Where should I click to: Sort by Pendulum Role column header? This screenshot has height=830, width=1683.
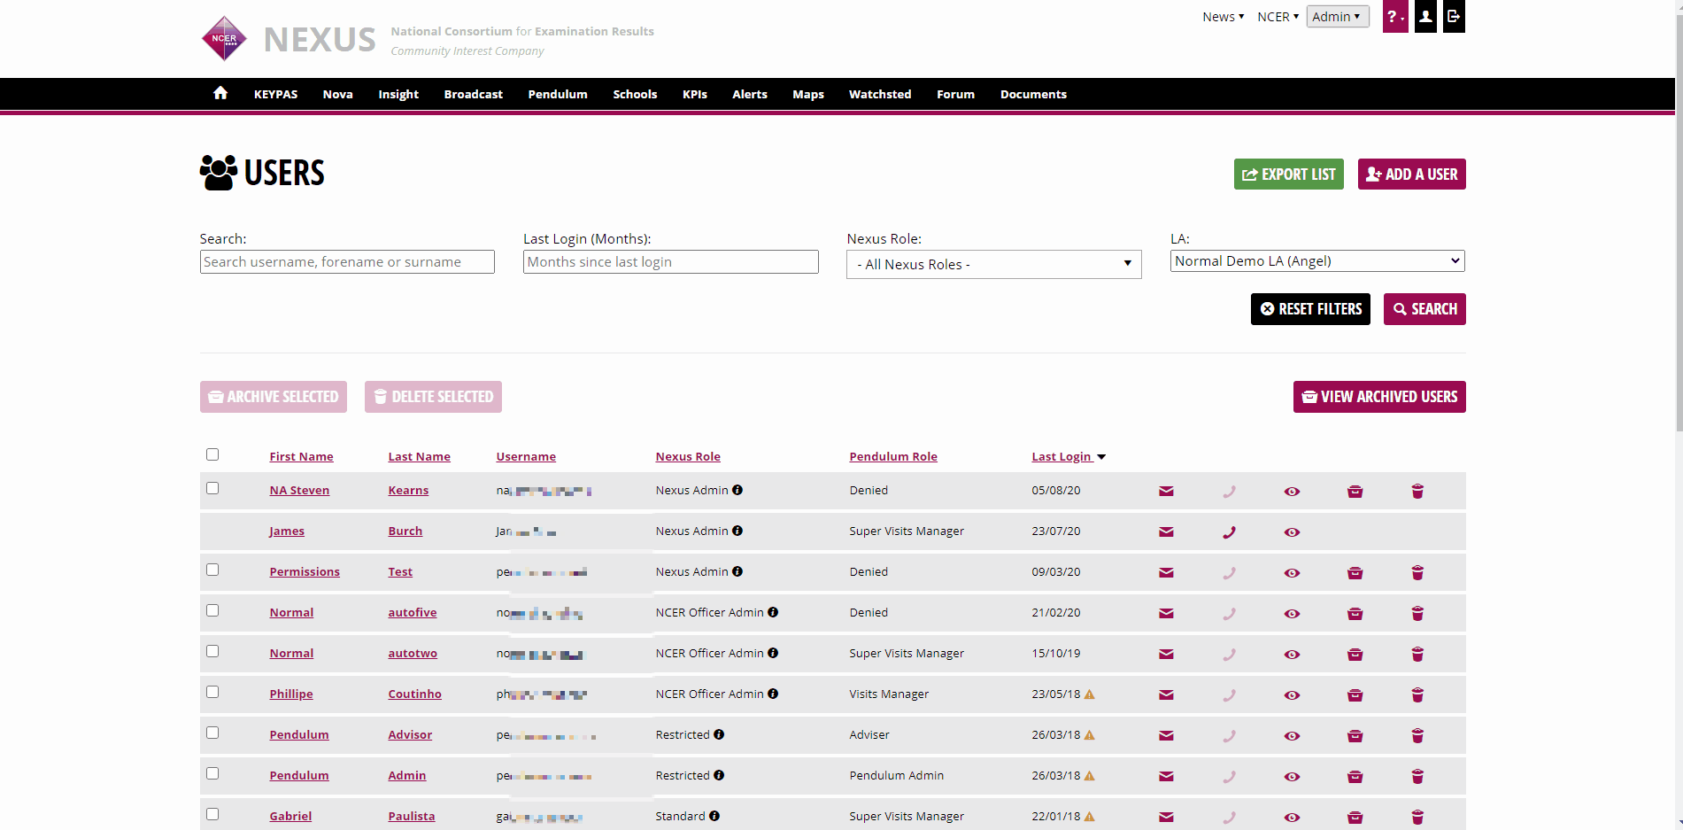(893, 457)
